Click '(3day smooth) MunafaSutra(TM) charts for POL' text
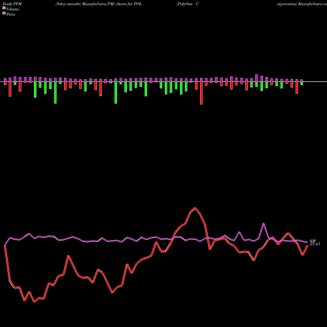The width and height of the screenshot is (327, 327). (99, 4)
